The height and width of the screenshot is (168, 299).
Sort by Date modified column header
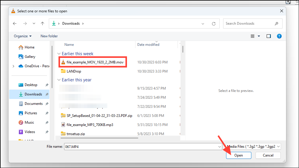148,45
